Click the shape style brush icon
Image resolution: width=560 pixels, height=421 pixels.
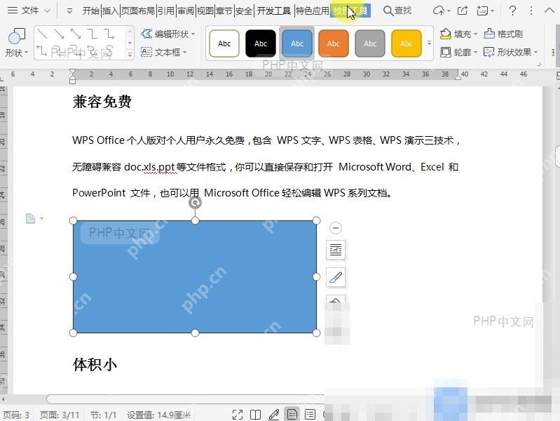coord(336,277)
